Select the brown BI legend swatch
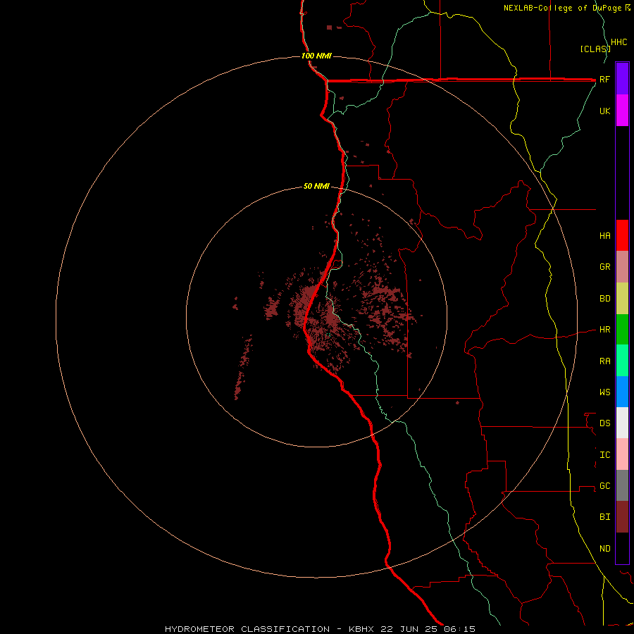634x634 pixels. point(622,517)
